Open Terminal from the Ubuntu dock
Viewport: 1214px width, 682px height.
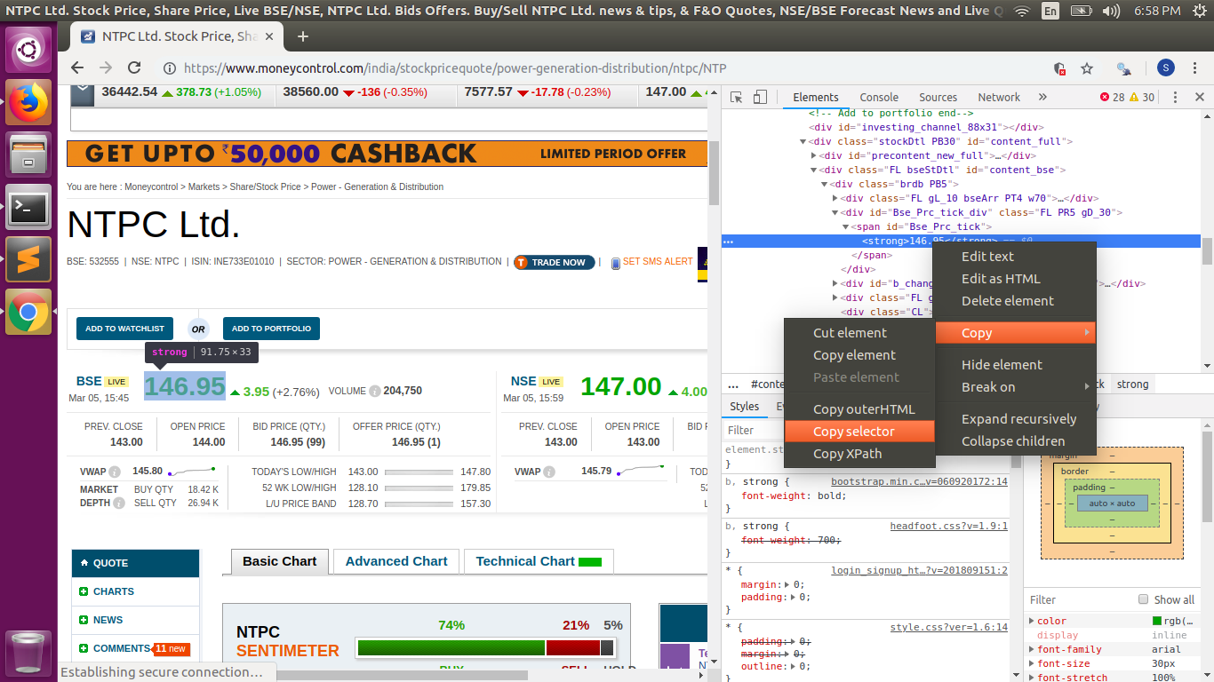pyautogui.click(x=28, y=207)
